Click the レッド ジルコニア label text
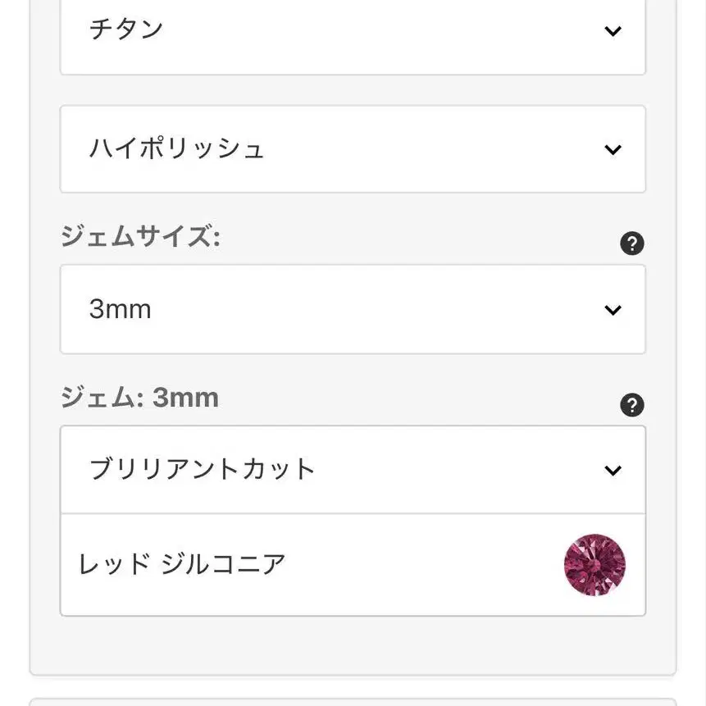706x706 pixels. (182, 564)
